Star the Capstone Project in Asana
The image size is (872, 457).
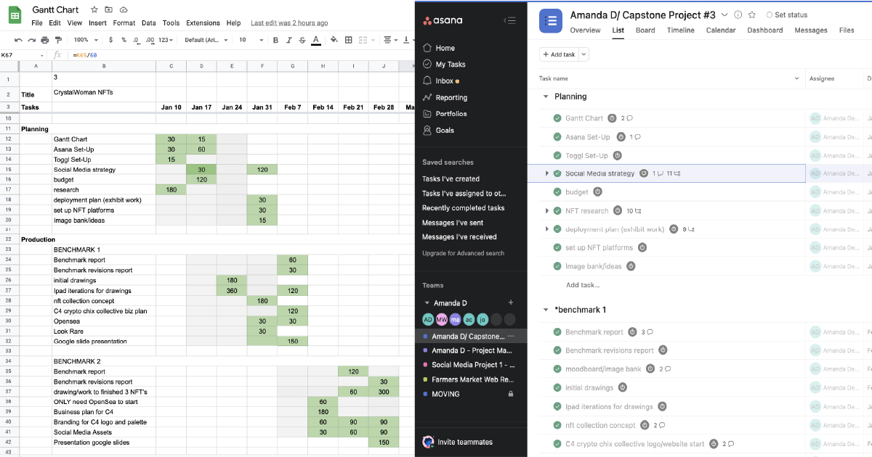point(752,15)
